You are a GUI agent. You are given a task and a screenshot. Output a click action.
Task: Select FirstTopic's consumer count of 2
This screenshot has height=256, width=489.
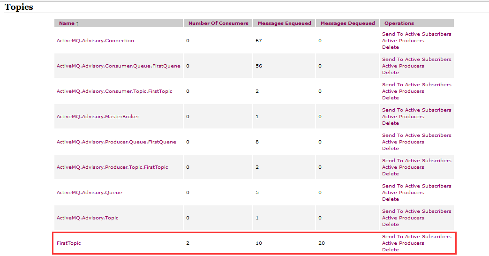click(x=188, y=243)
